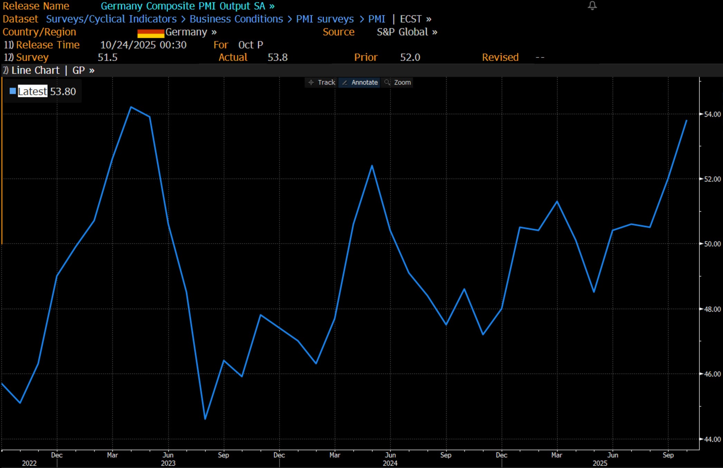Screen dimensions: 723x468
Task: Expand the S&P Global source link
Action: 407,32
